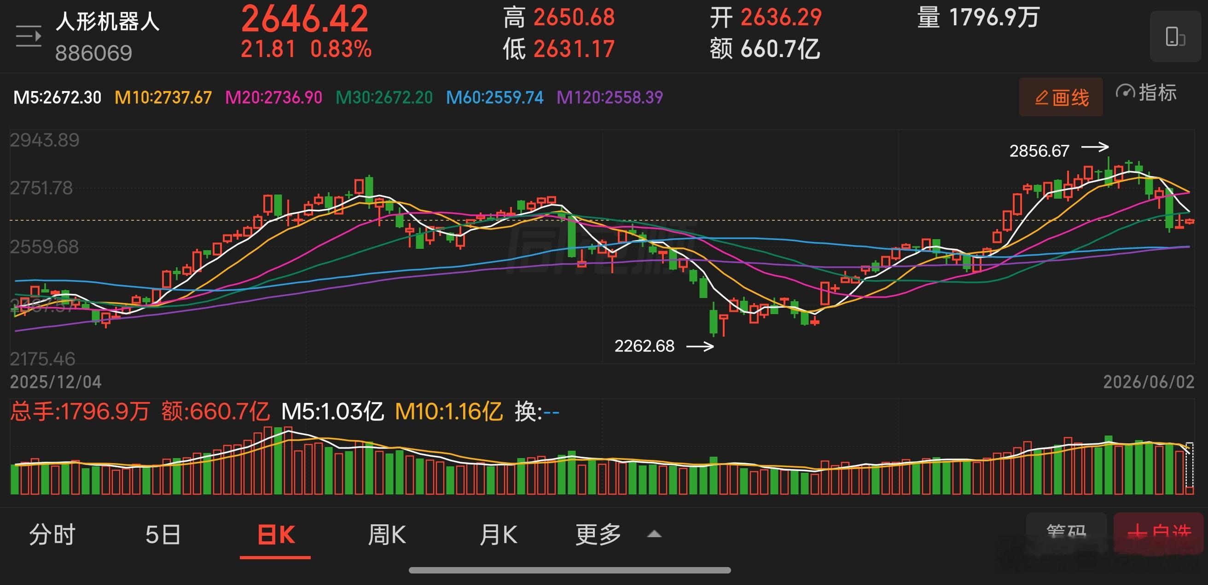
Task: Click the volume M10:1.16亿 label
Action: [x=449, y=412]
